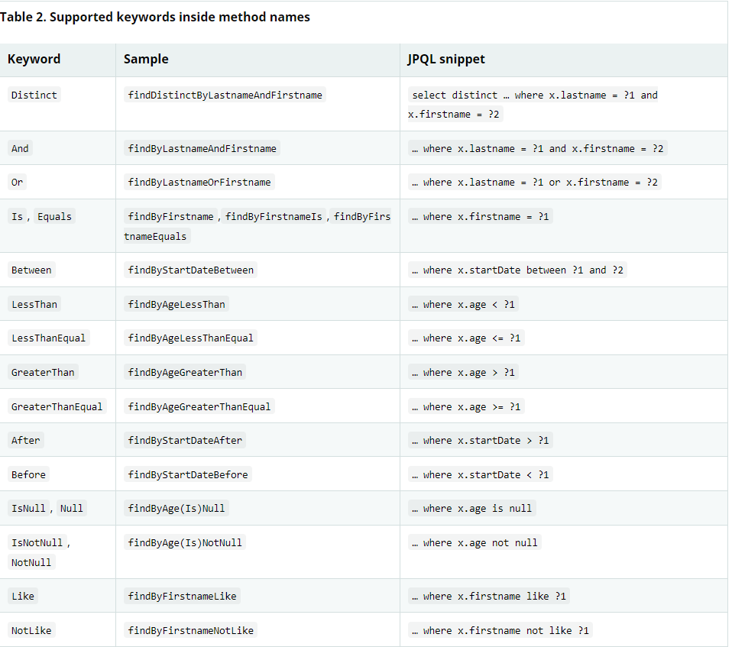Select the Is keyword

(18, 217)
